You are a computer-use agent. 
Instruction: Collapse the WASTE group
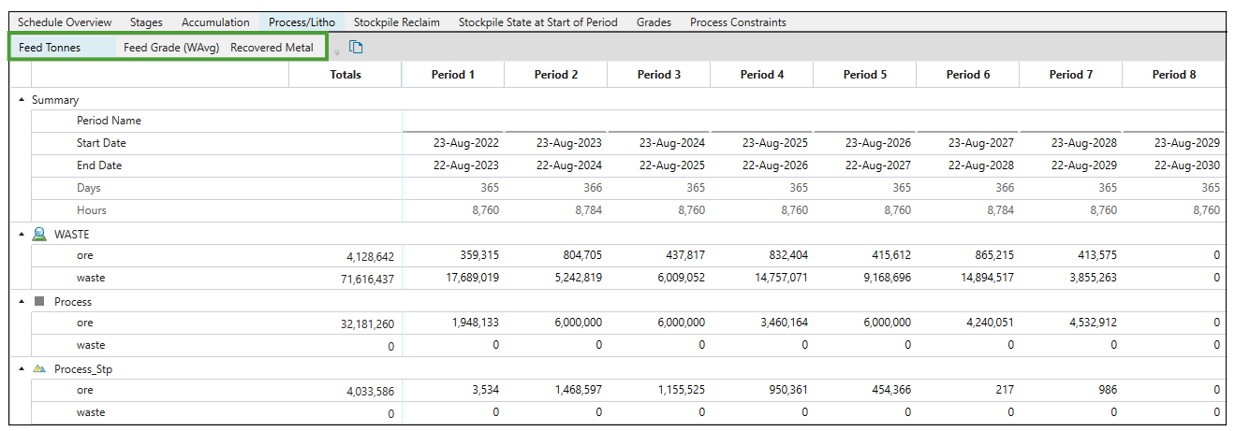[x=22, y=235]
